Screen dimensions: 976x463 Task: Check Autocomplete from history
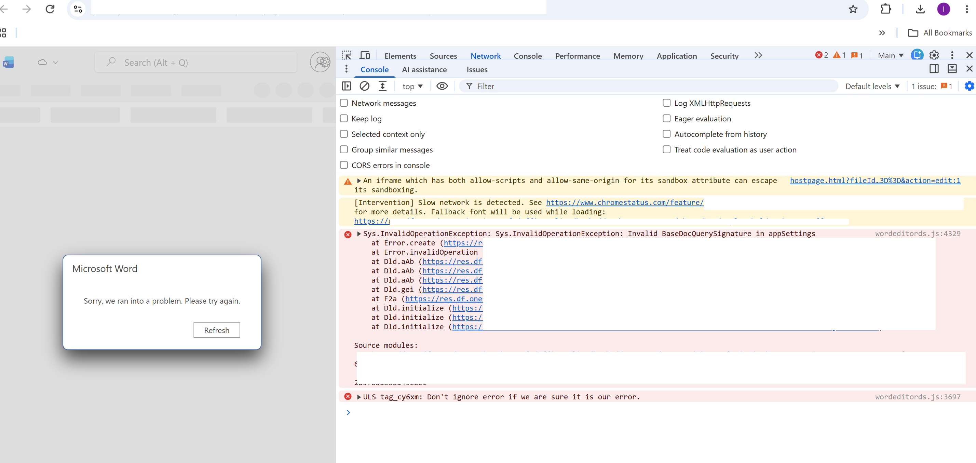click(666, 134)
